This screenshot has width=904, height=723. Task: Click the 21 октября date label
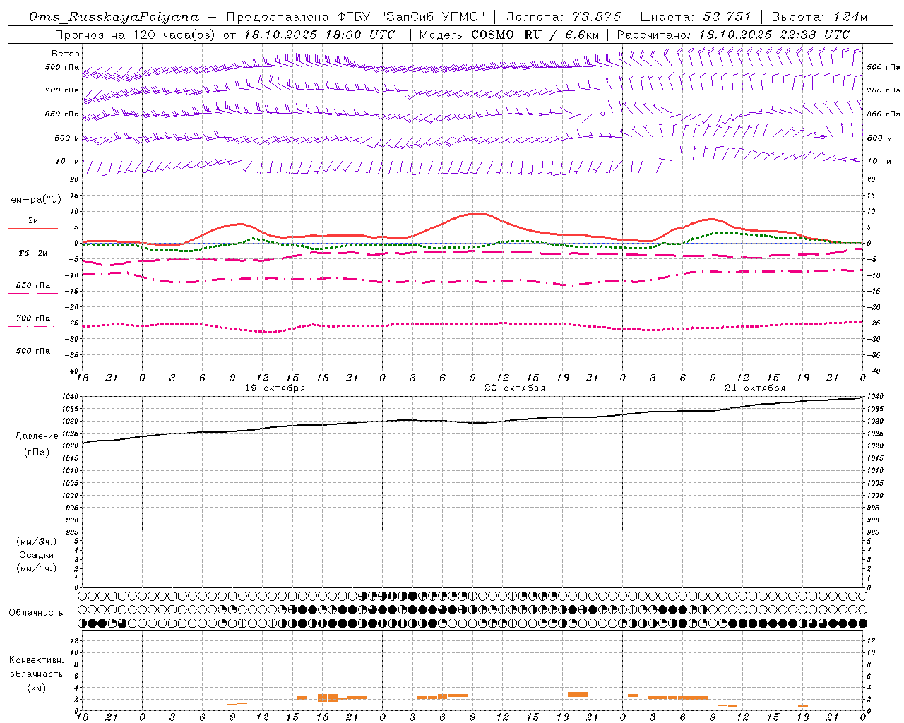click(x=755, y=388)
